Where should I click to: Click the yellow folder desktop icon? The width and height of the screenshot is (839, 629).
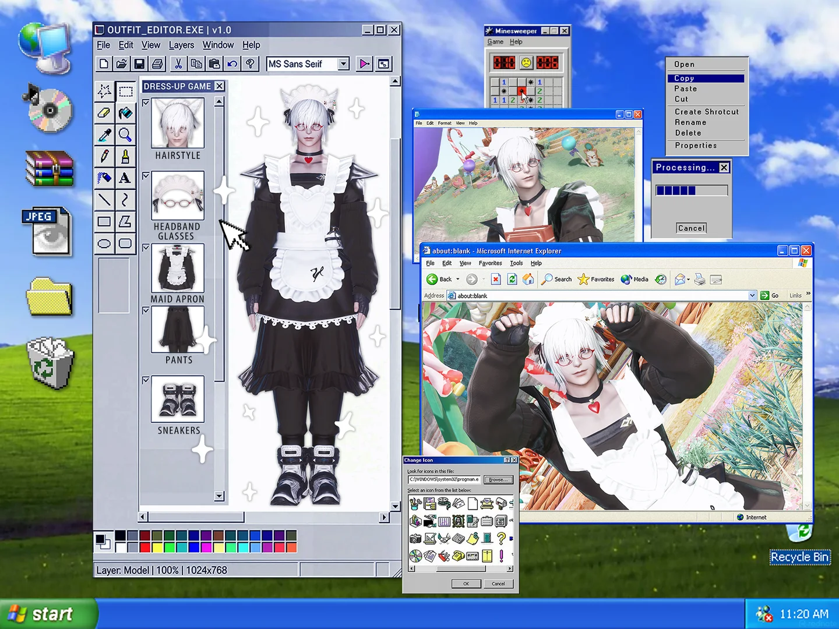49,296
